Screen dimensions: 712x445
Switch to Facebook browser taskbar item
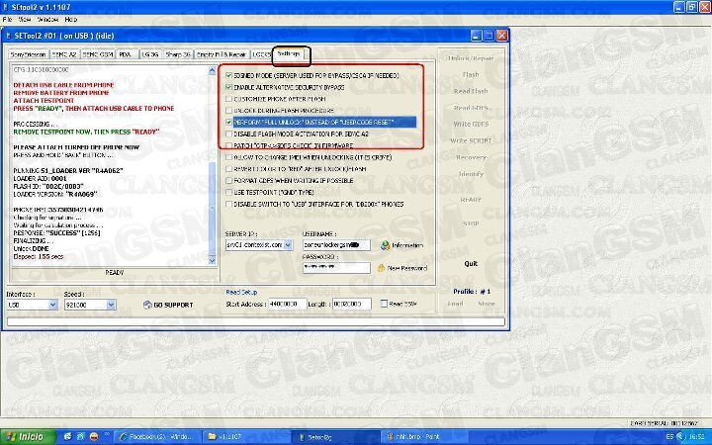pyautogui.click(x=156, y=437)
